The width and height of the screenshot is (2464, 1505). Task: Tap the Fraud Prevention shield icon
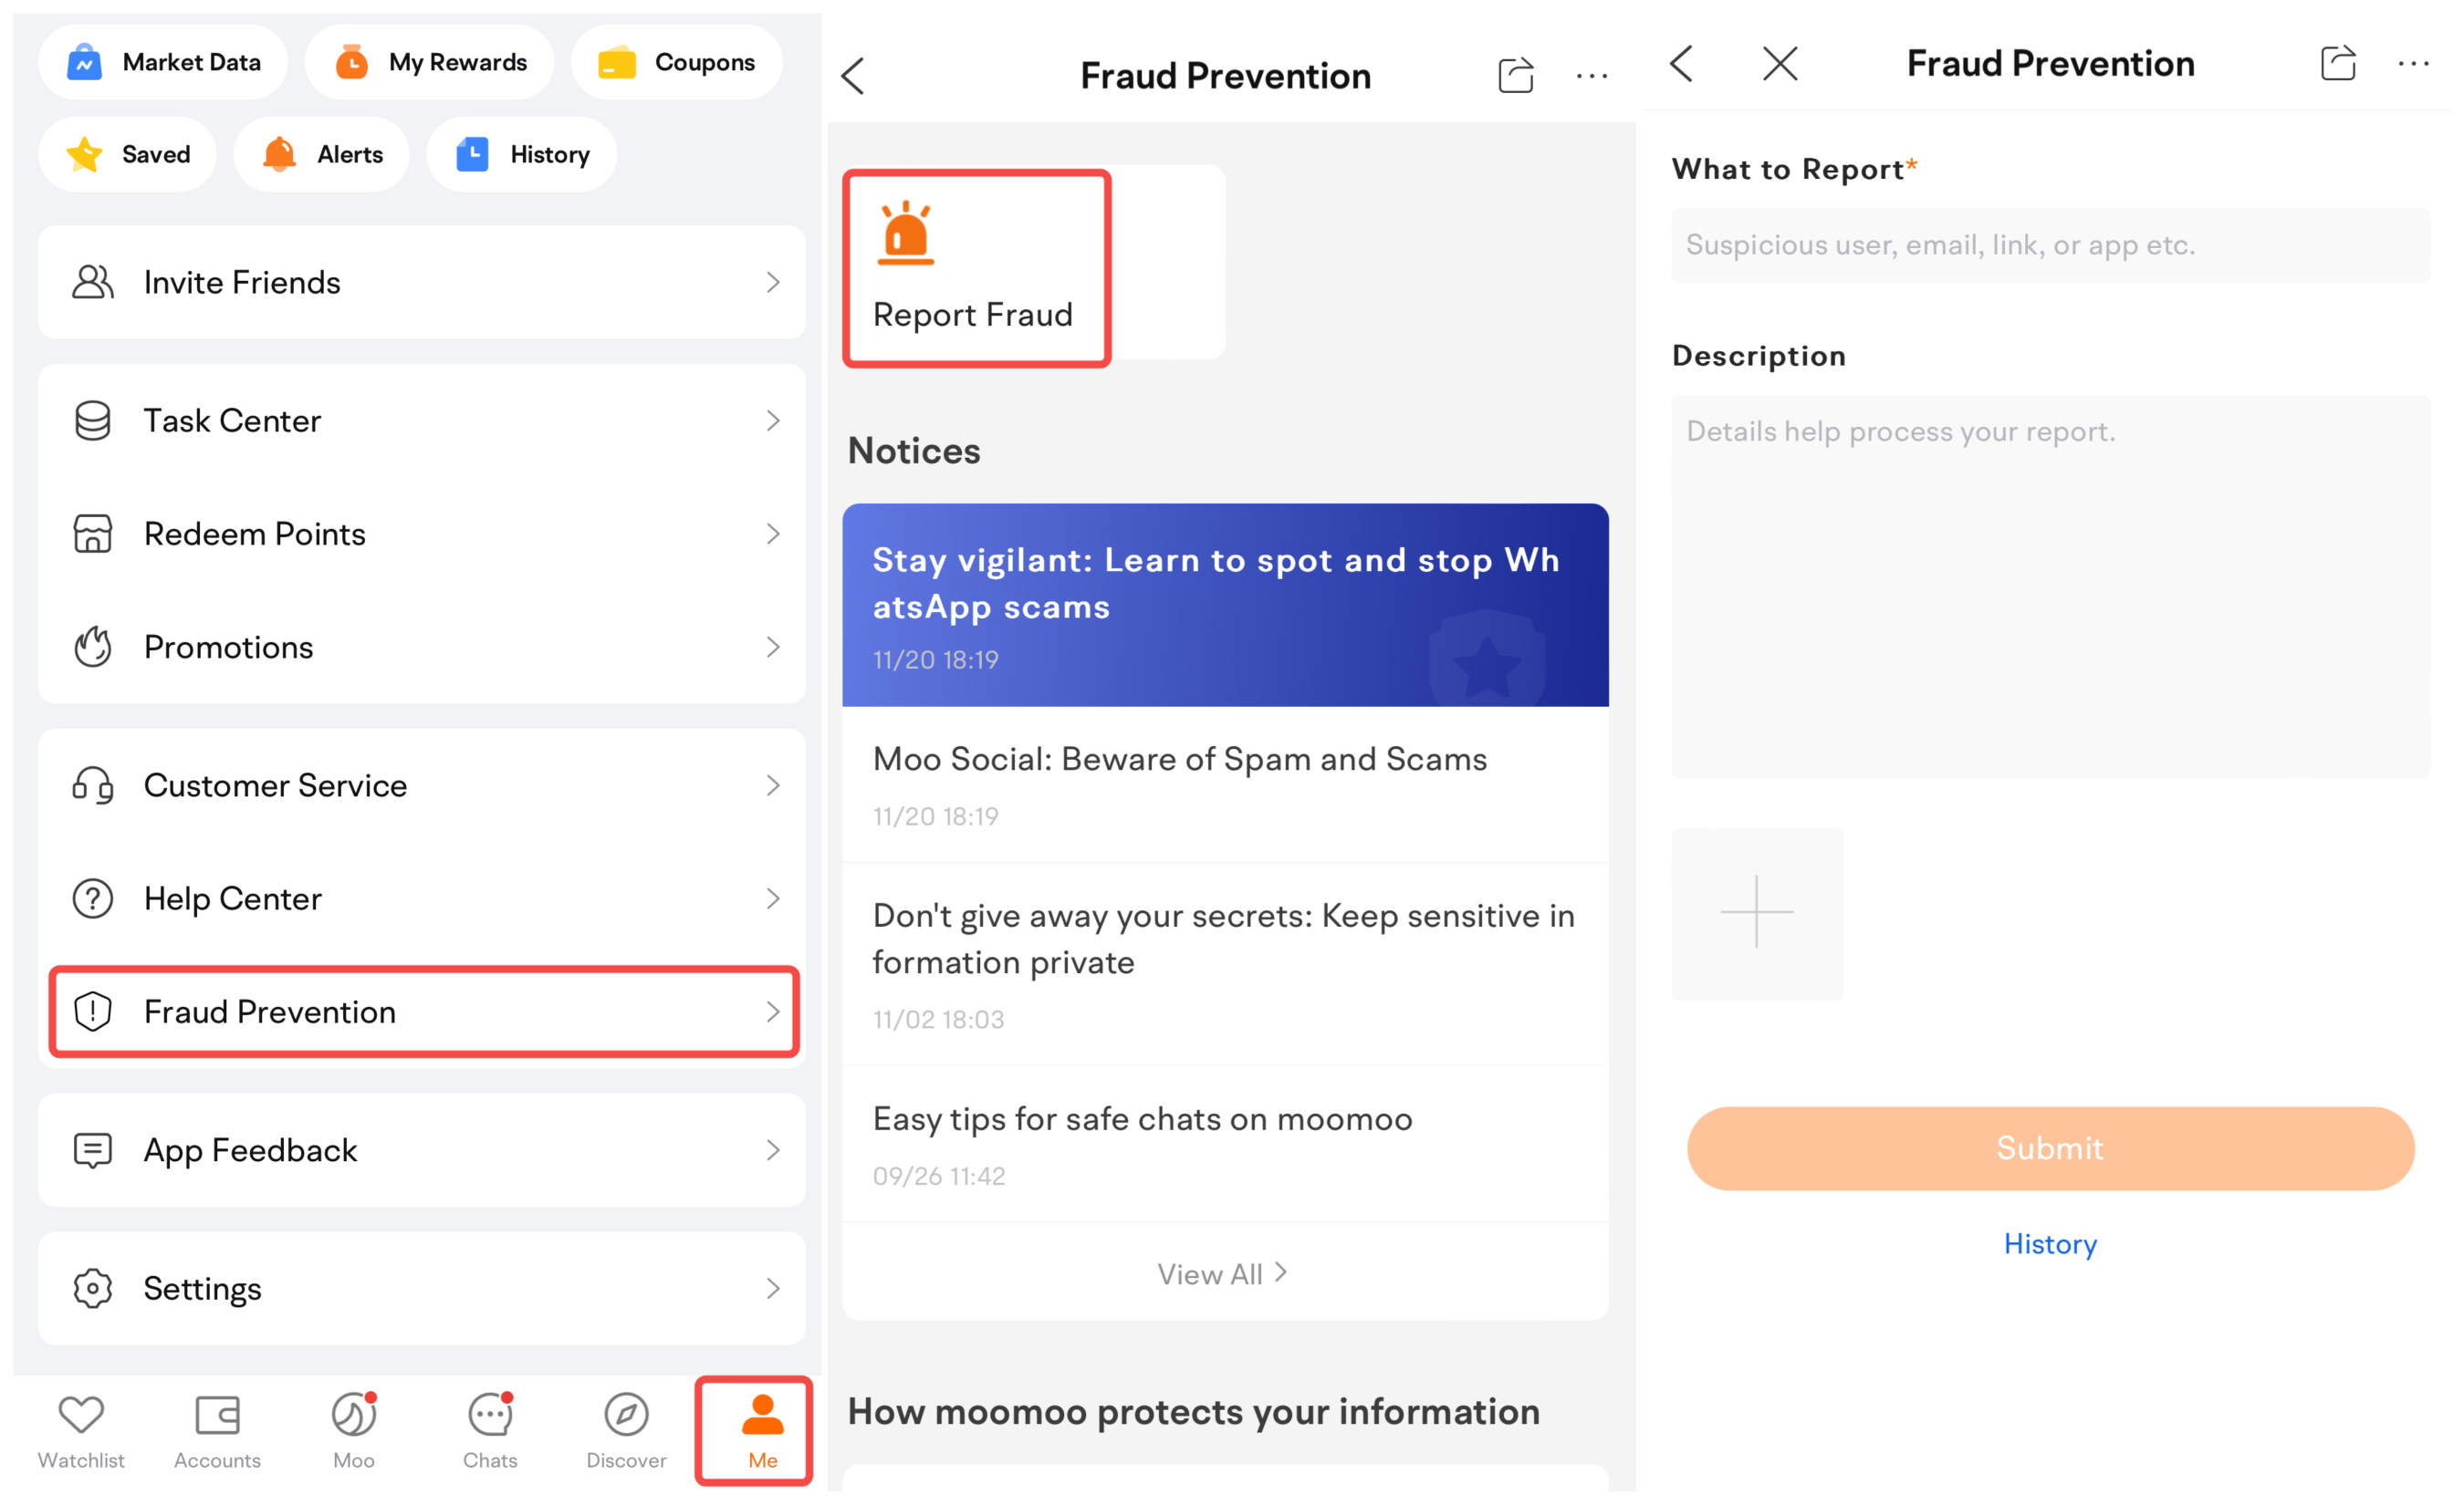point(91,1012)
